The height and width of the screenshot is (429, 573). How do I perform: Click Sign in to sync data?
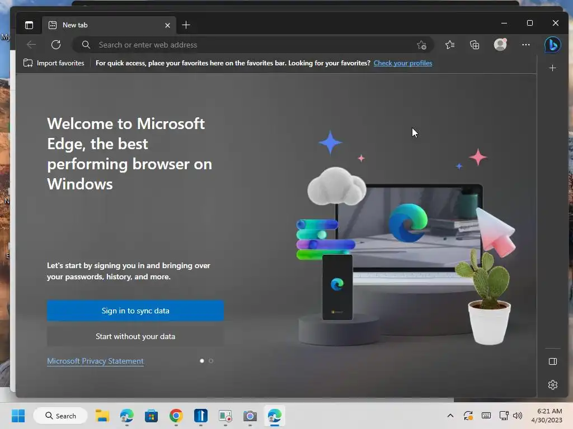135,311
